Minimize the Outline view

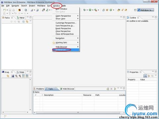pos(153,17)
